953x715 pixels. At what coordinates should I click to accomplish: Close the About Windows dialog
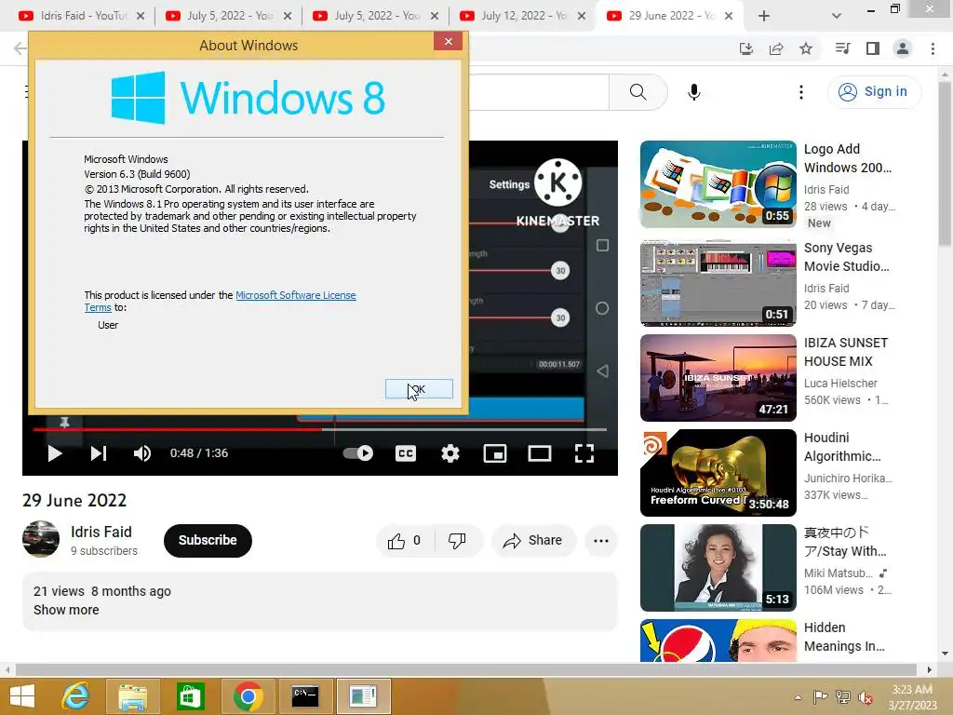tap(449, 41)
